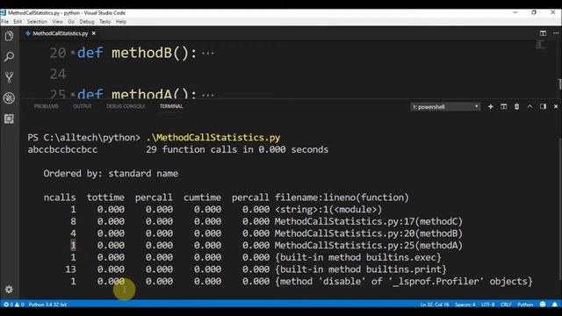The image size is (562, 316).
Task: Change the UTF-8 file encoding
Action: pyautogui.click(x=488, y=305)
